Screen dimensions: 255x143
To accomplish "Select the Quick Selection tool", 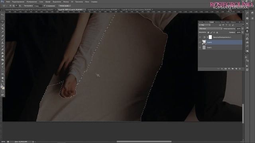I will (x=2, y=25).
